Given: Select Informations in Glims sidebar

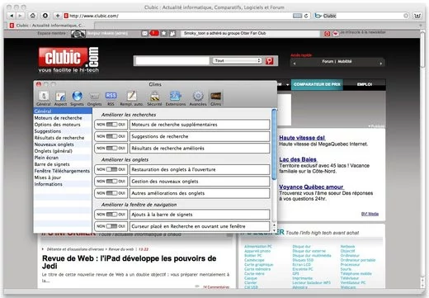Looking at the screenshot, I should coord(63,184).
